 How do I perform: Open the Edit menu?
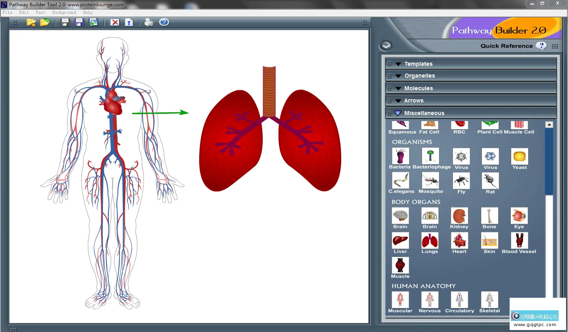24,13
